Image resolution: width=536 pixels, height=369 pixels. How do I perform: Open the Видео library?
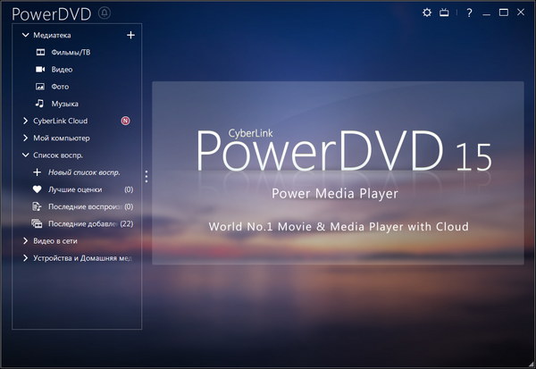(62, 70)
